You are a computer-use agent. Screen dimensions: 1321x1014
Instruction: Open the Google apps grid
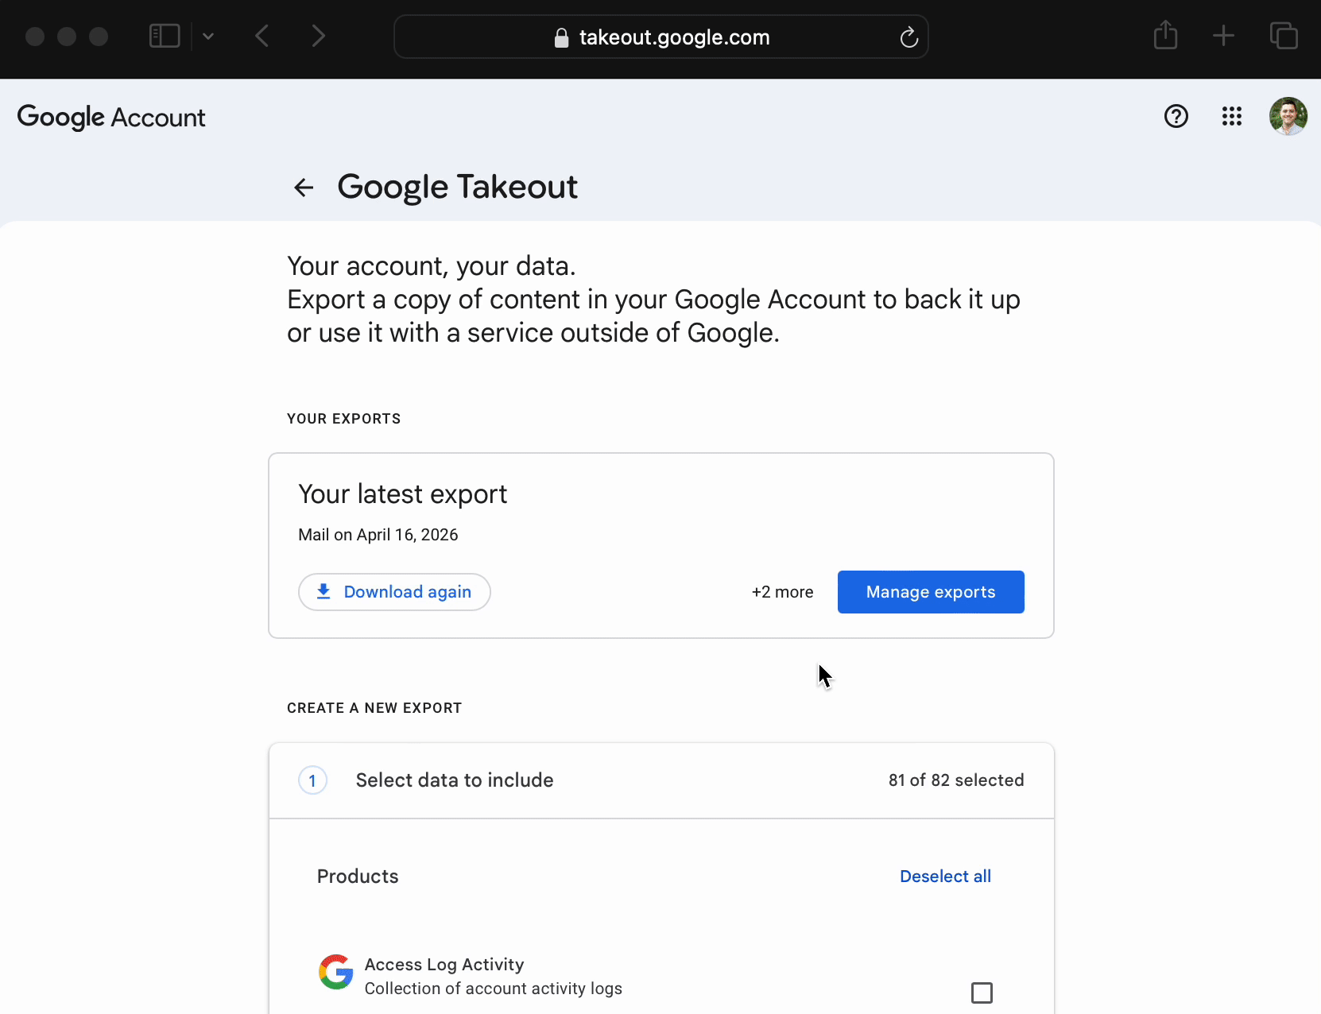pyautogui.click(x=1231, y=116)
